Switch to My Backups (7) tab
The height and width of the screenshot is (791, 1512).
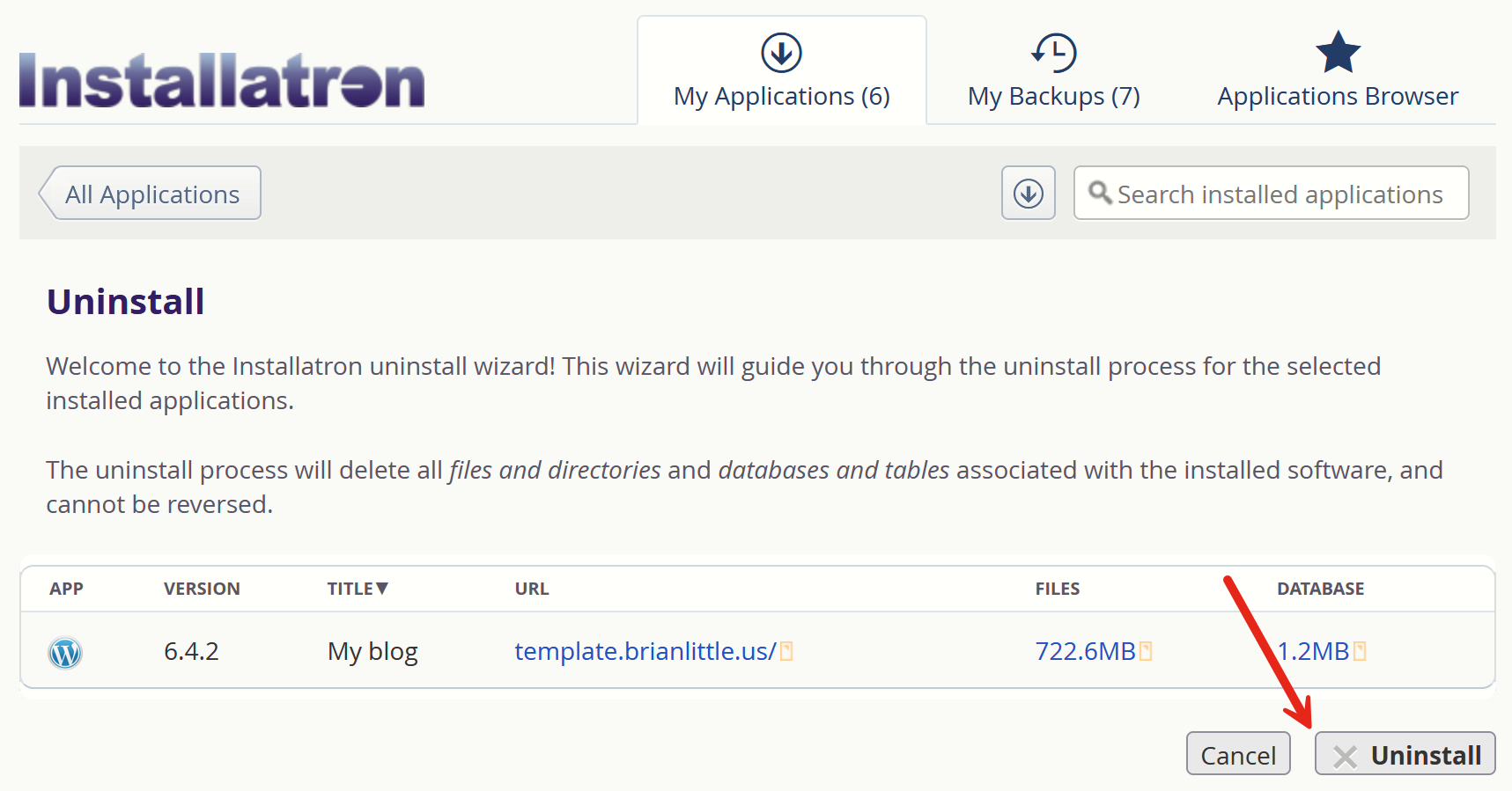click(1053, 96)
